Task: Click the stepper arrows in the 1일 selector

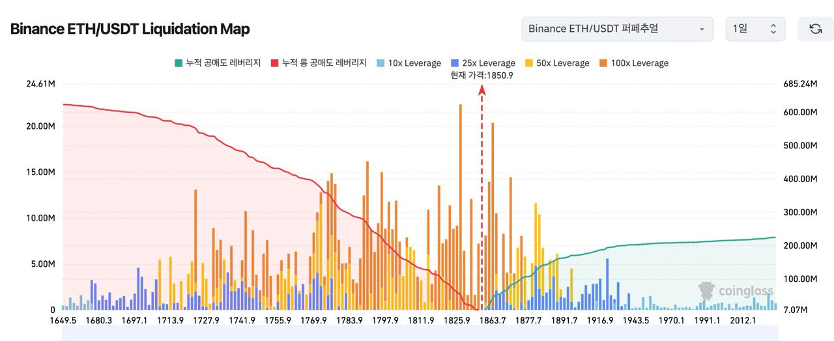Action: tap(773, 29)
